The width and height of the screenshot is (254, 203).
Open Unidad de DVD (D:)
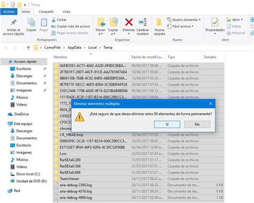(x=28, y=181)
